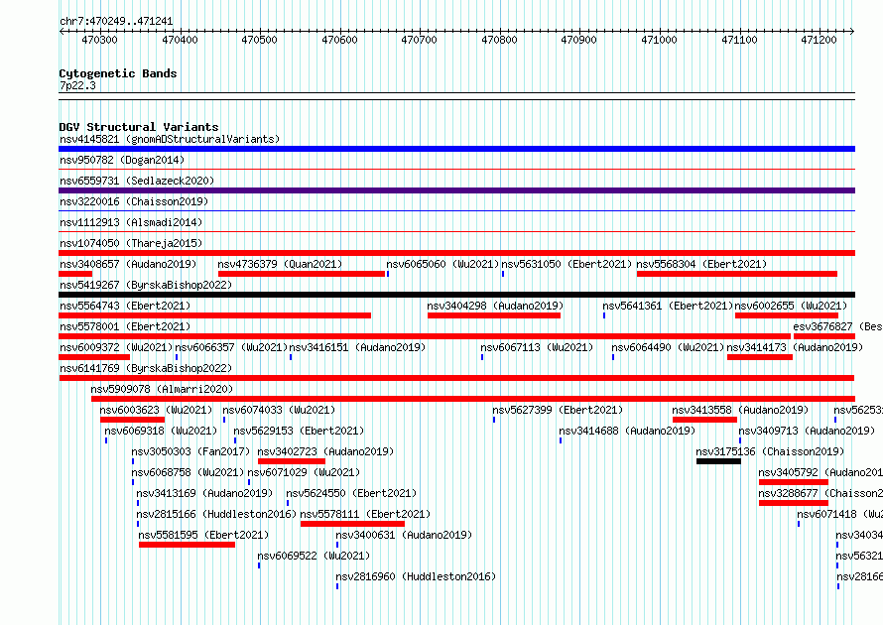This screenshot has height=625, width=883.
Task: Open nsv6065060 (Wu2021) variant
Action: point(442,264)
